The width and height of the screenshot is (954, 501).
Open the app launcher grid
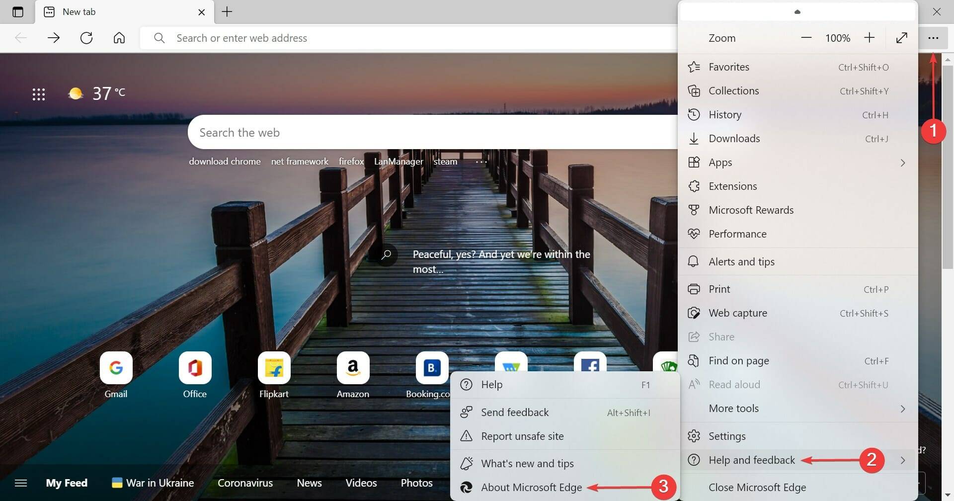click(39, 93)
